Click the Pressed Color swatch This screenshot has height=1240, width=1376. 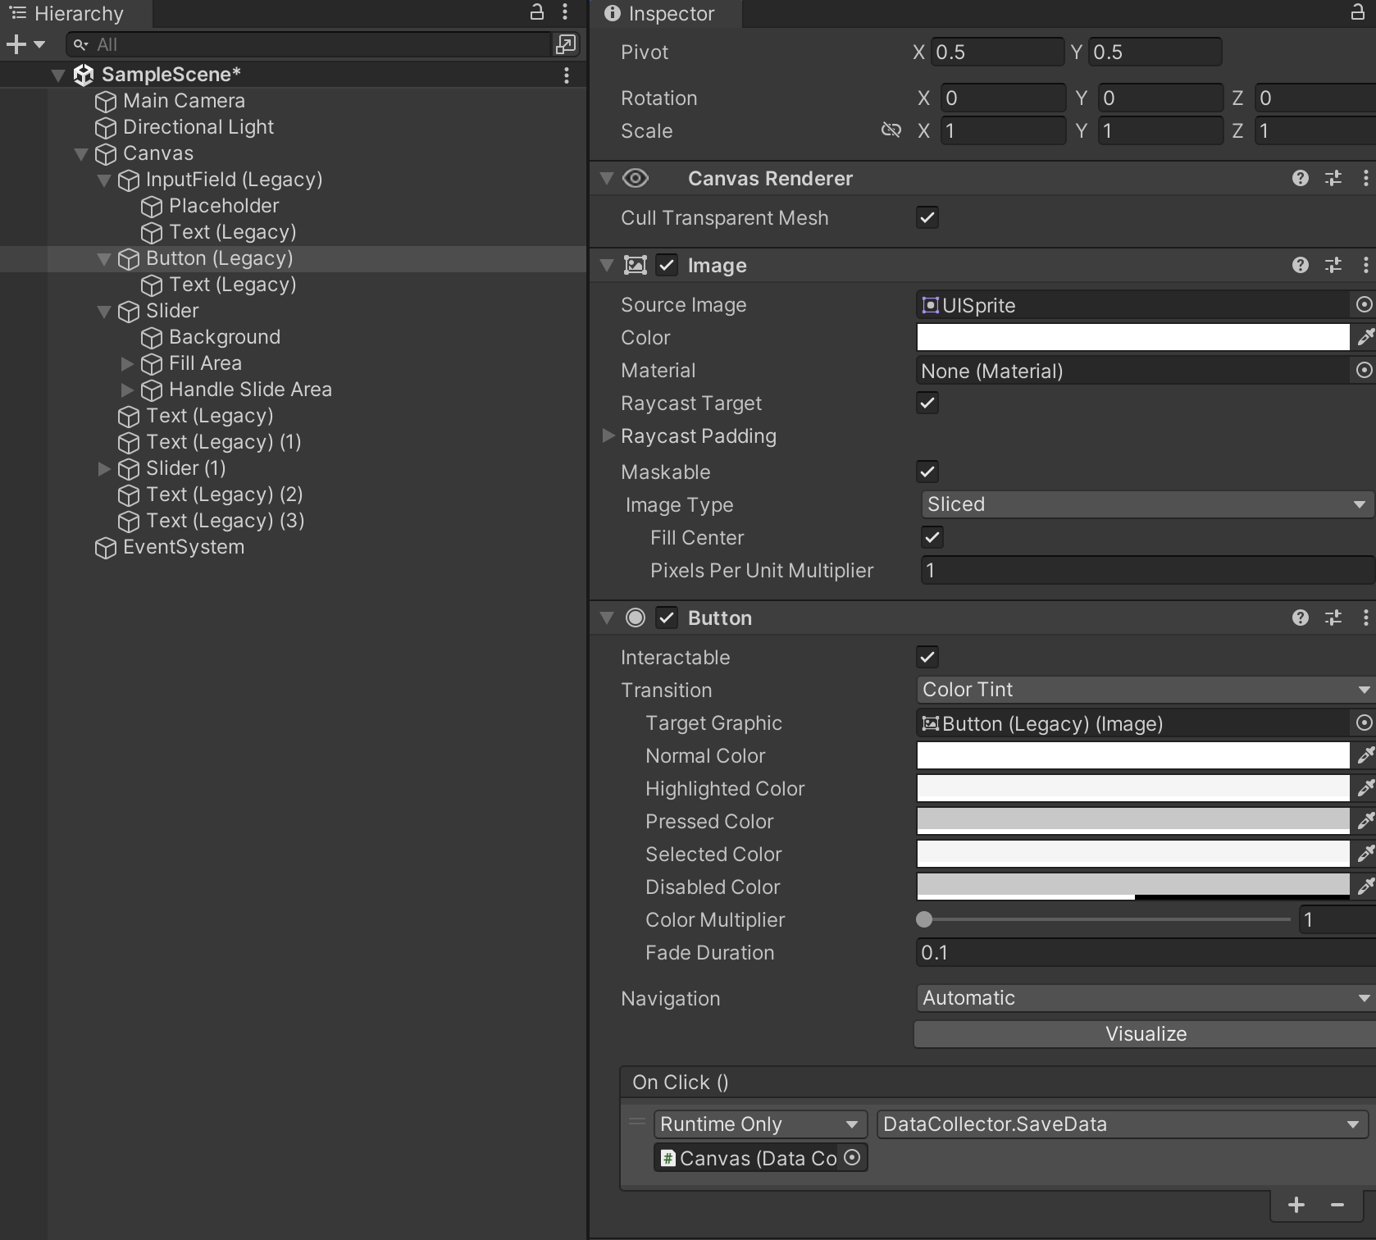[x=1132, y=821]
